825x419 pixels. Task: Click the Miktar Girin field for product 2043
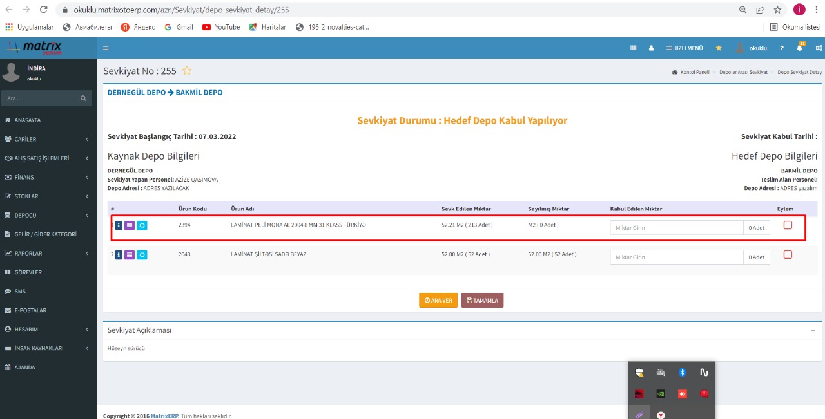(676, 257)
